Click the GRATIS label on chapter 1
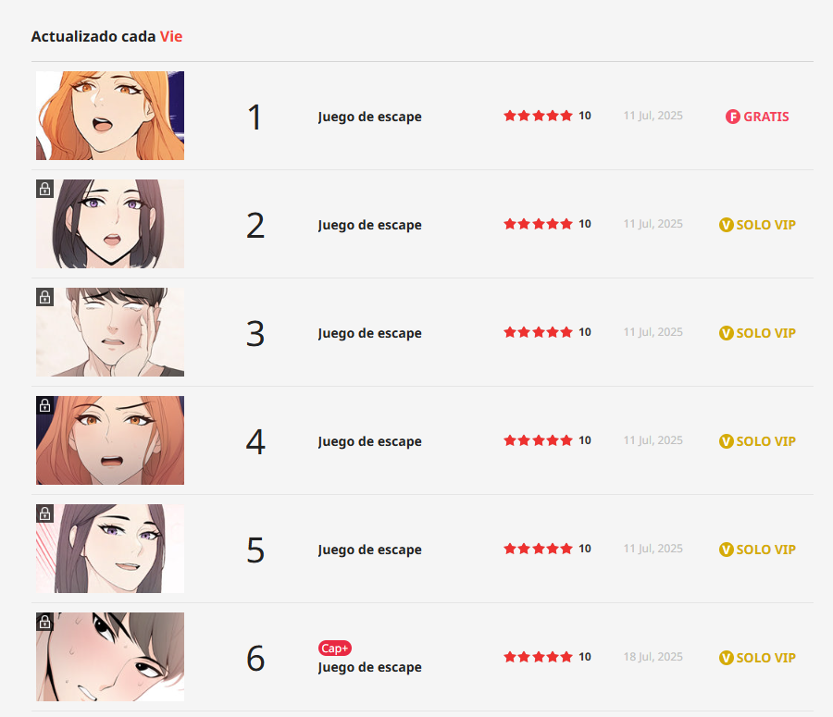The width and height of the screenshot is (833, 717). click(766, 117)
